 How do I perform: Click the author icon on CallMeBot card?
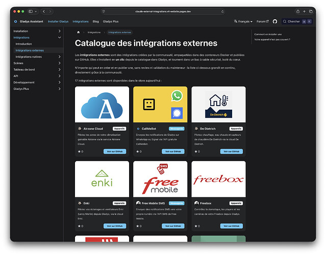tap(138, 129)
